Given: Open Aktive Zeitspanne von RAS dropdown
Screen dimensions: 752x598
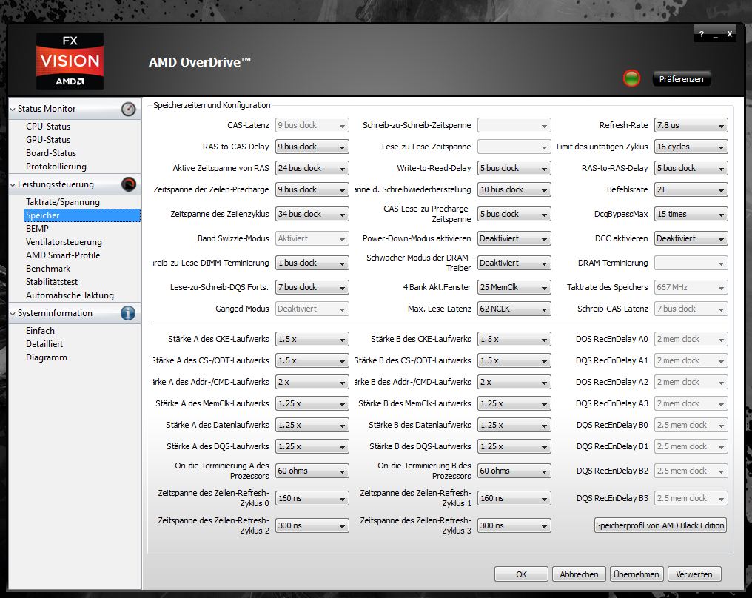Looking at the screenshot, I should point(312,168).
